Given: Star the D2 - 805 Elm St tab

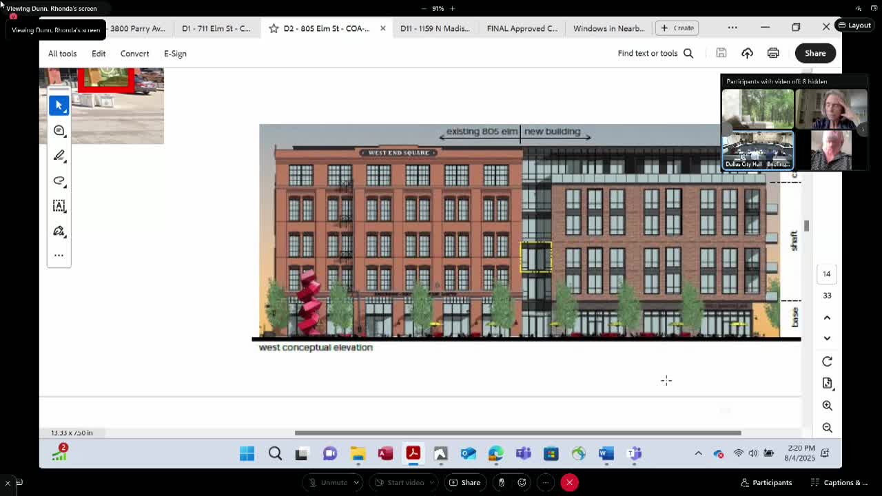Looking at the screenshot, I should (x=274, y=28).
